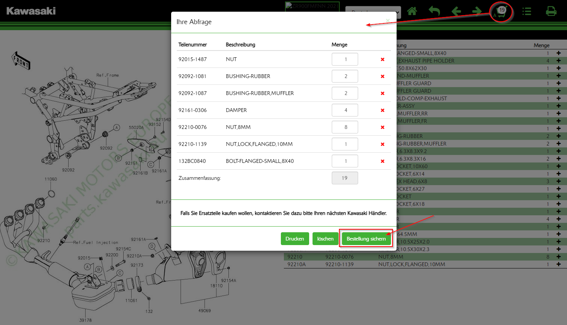567x325 pixels.
Task: Add OLD-COMP-EXHAUST row via plus icon
Action: 558,98
